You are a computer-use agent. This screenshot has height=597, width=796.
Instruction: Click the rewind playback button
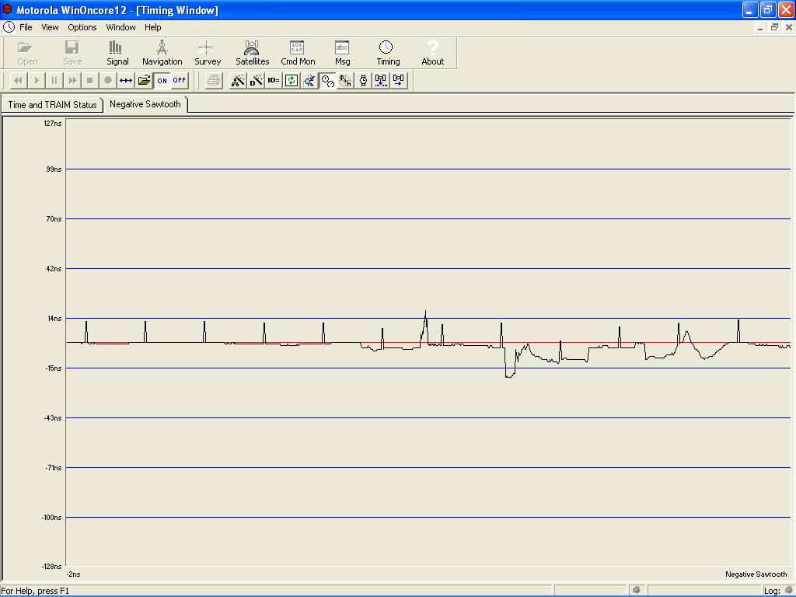click(19, 80)
